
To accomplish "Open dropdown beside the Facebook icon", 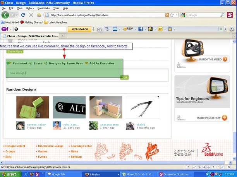I will 145,29.
